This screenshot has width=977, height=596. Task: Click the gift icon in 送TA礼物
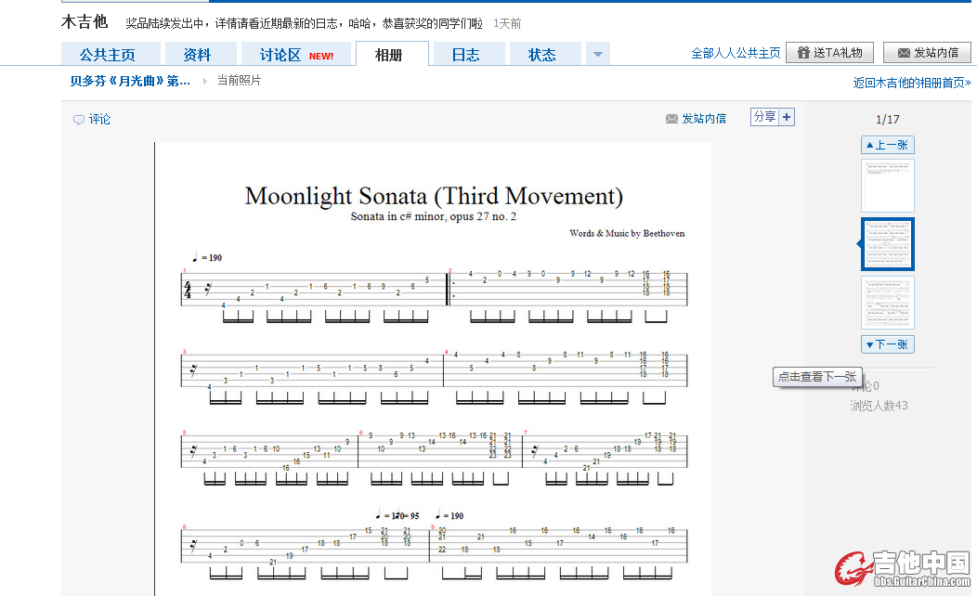pyautogui.click(x=803, y=52)
